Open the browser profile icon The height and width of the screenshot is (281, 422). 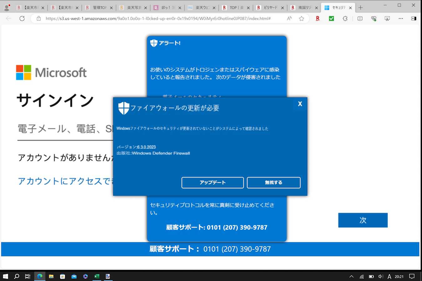coord(7,7)
